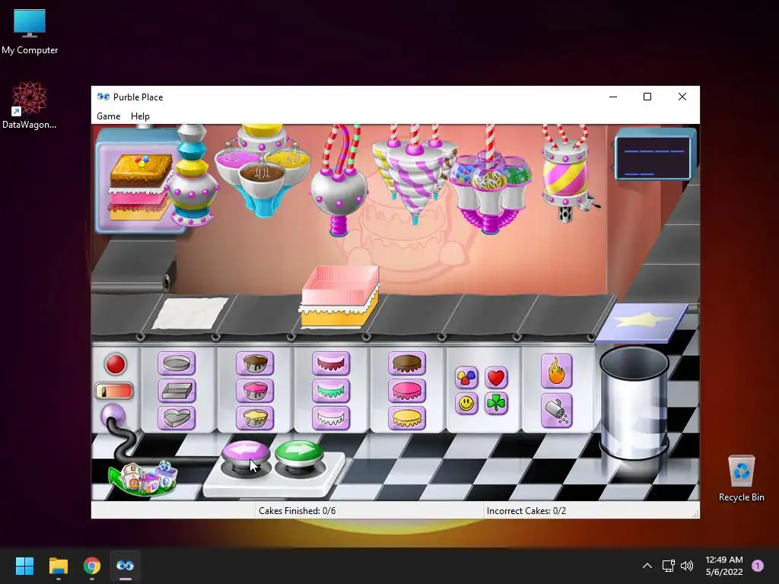Click the star delivery box

pyautogui.click(x=642, y=322)
